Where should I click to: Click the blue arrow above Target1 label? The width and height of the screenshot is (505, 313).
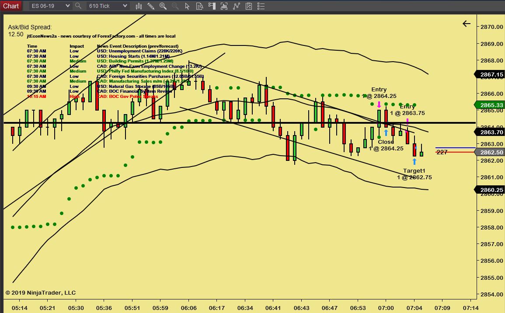click(x=414, y=162)
